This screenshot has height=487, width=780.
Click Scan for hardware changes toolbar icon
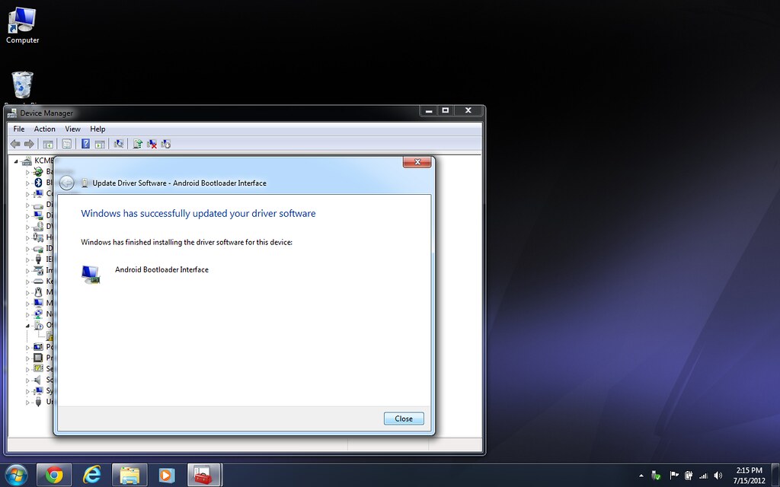pos(118,144)
